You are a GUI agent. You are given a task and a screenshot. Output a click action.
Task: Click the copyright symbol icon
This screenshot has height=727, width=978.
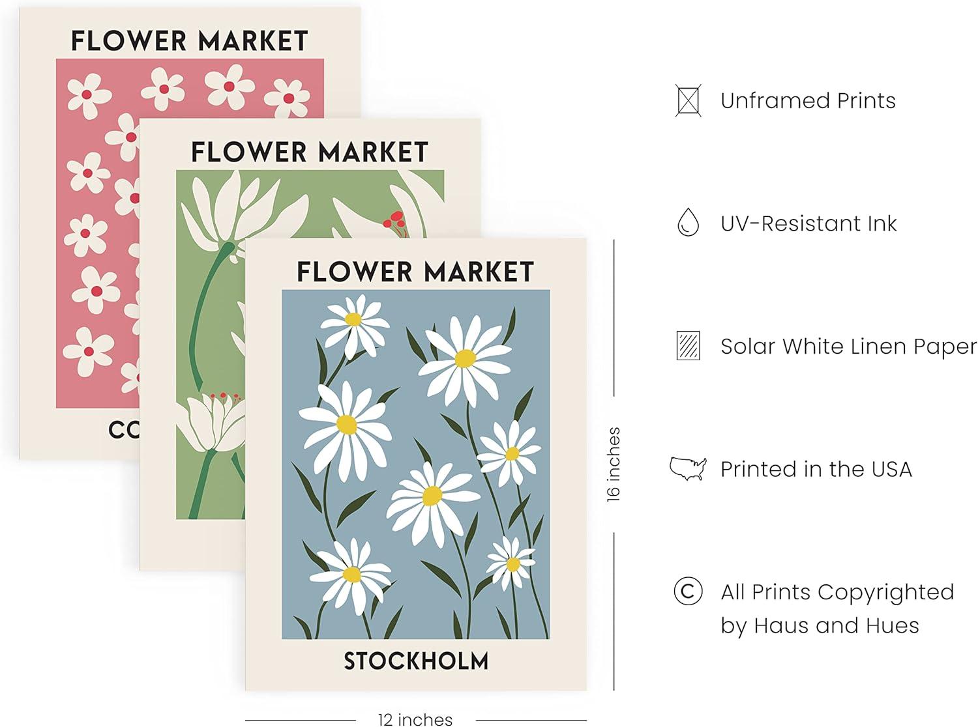click(x=688, y=592)
